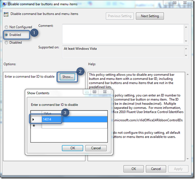Click Cancel in Show Contents dialog
This screenshot has width=195, height=179.
(x=96, y=148)
